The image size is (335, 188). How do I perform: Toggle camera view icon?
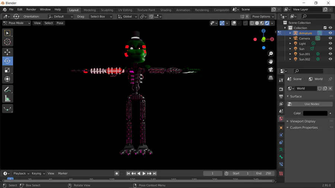coord(271,70)
